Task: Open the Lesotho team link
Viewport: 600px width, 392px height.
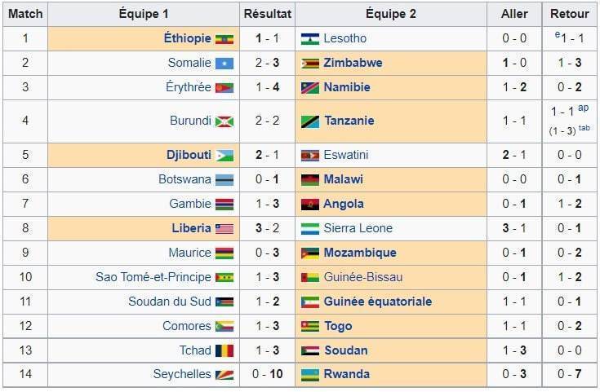Action: [x=344, y=38]
